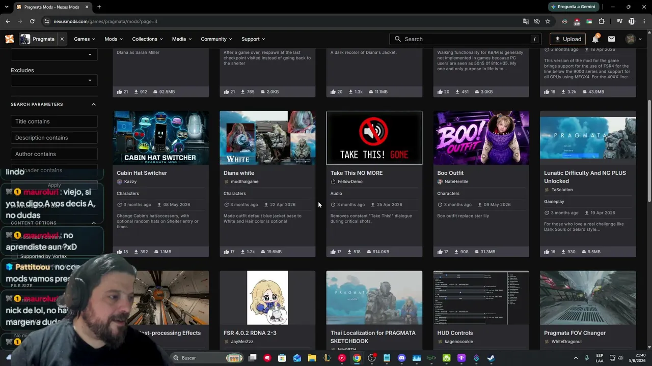Open the Take This NO MORE thumbnail
Image resolution: width=652 pixels, height=366 pixels.
coord(374,138)
